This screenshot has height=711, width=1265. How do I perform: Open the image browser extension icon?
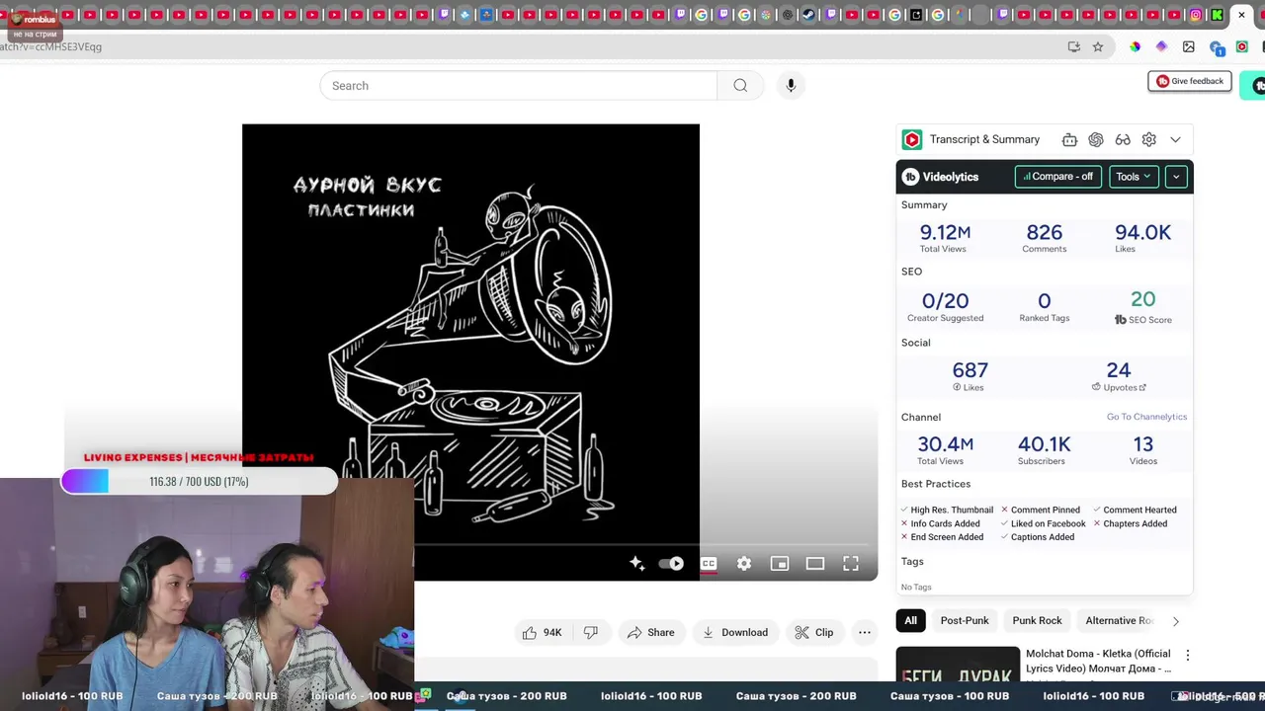(x=1188, y=46)
